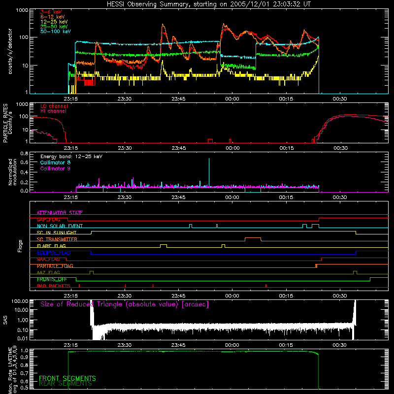This screenshot has width=394, height=394.
Task: Click the ECLIPSE_FLAG label
Action: (54, 253)
